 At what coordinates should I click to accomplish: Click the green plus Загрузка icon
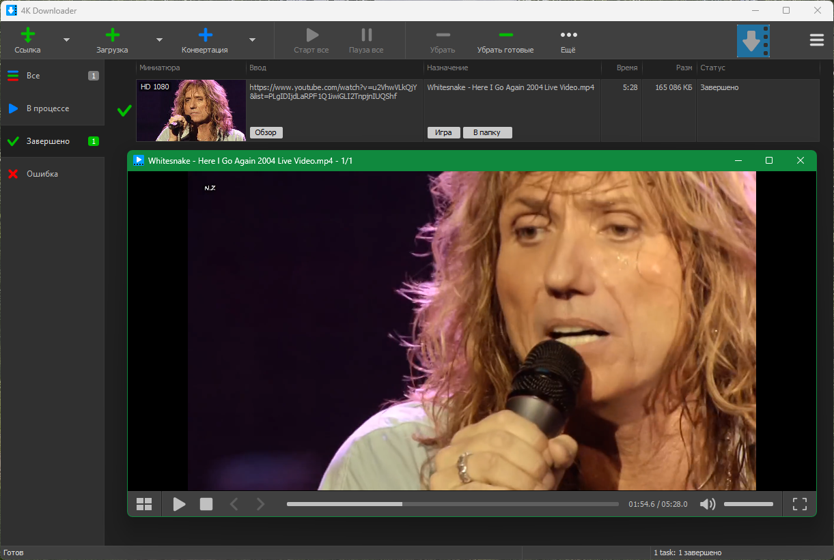point(113,35)
